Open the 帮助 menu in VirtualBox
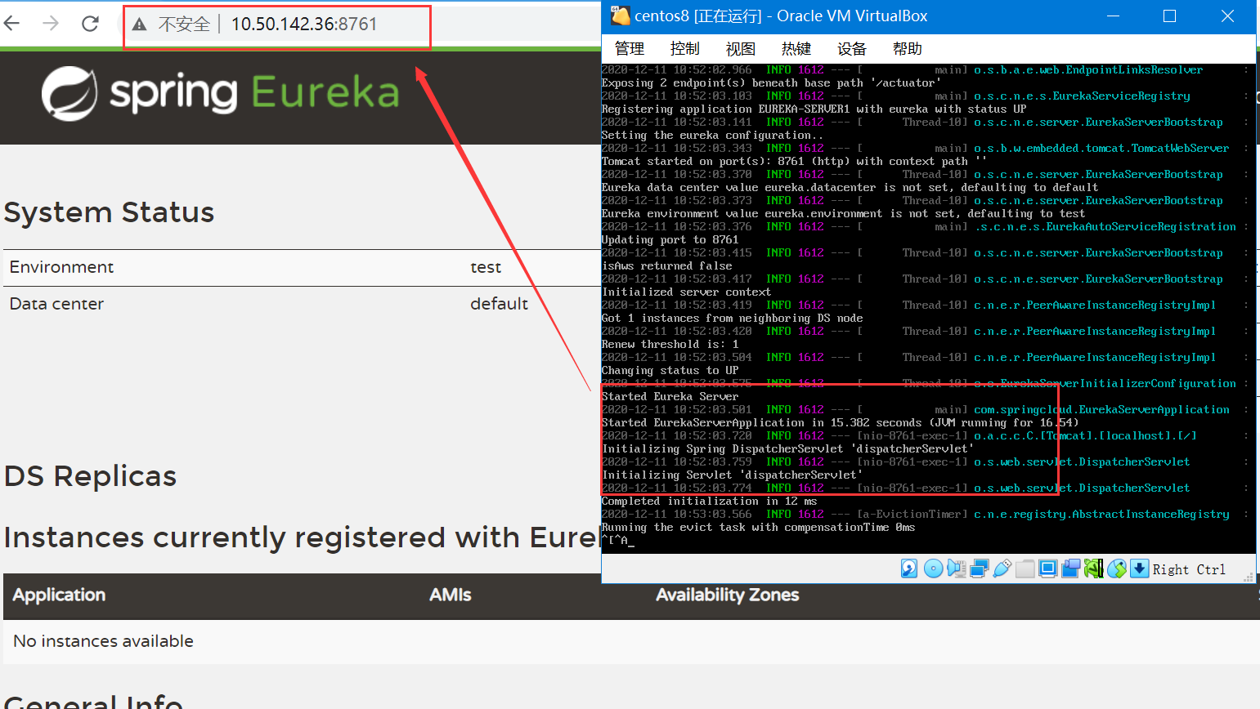The width and height of the screenshot is (1260, 709). [907, 49]
